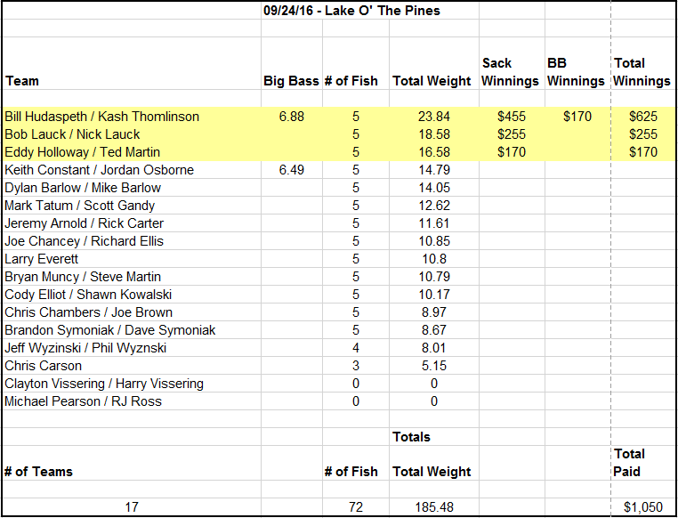The image size is (678, 518).
Task: Select the 6.88 big bass cell
Action: [292, 117]
